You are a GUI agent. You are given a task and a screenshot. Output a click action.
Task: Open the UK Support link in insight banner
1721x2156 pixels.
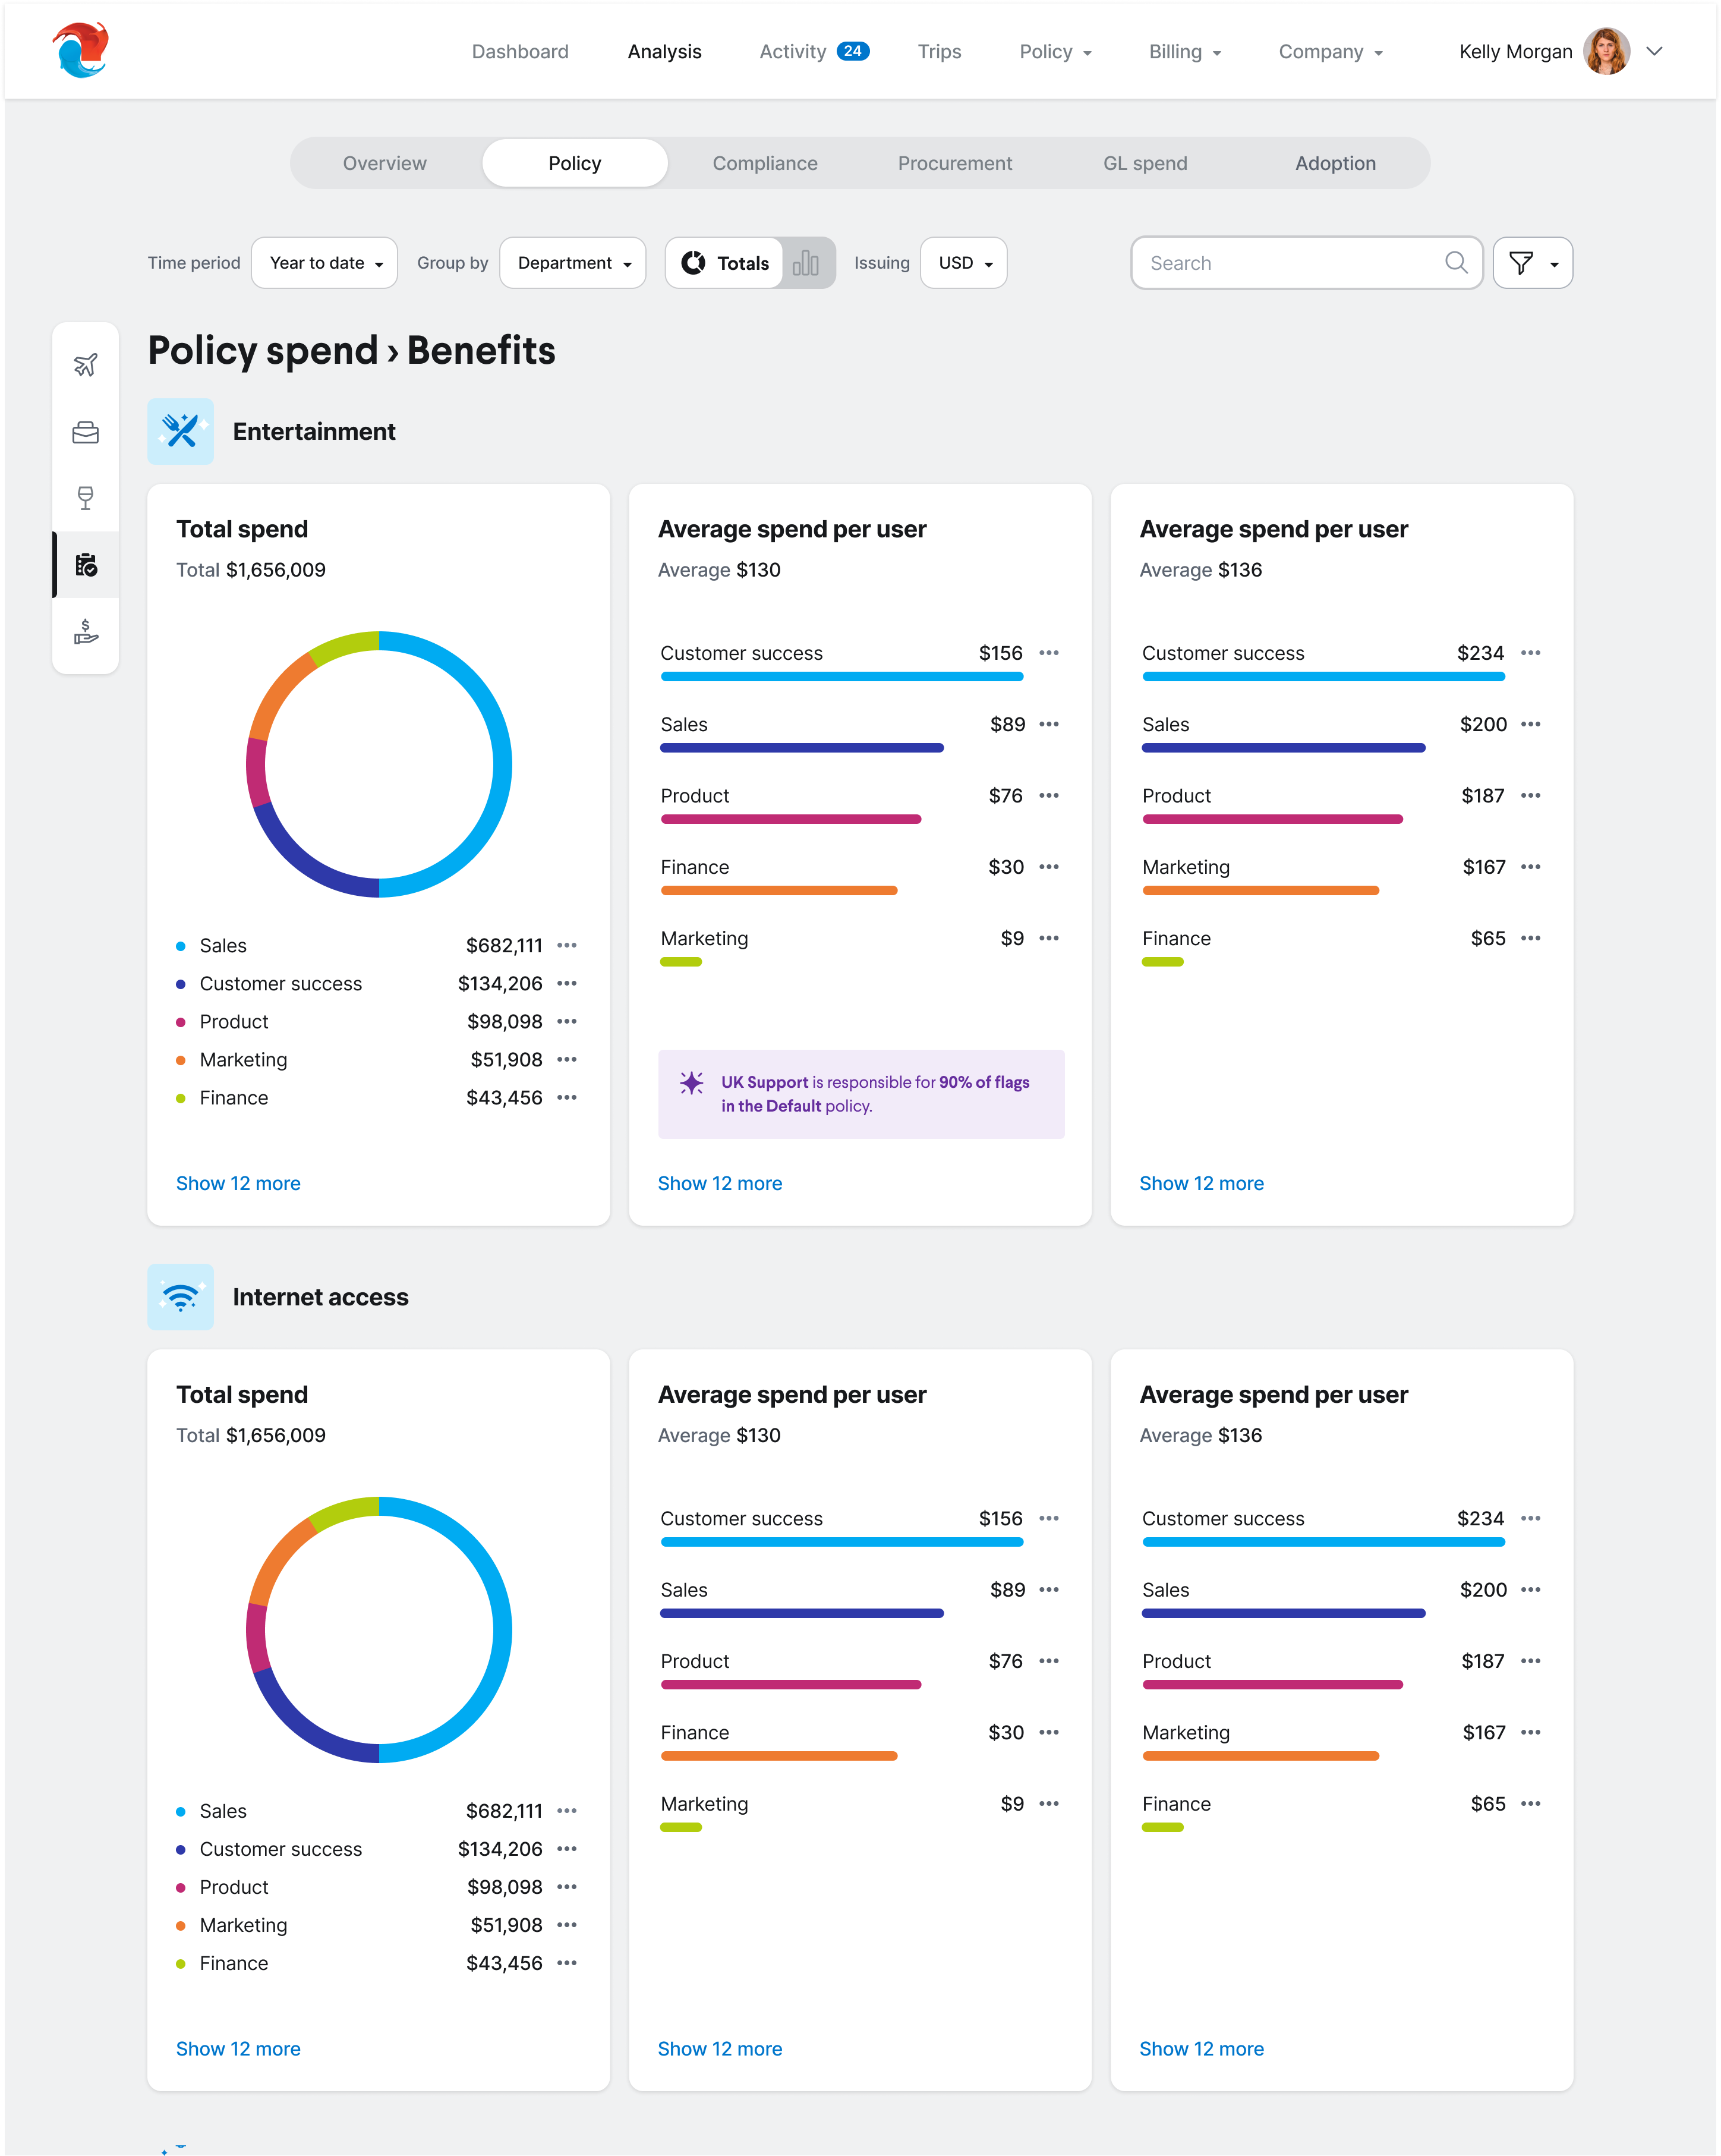[764, 1082]
